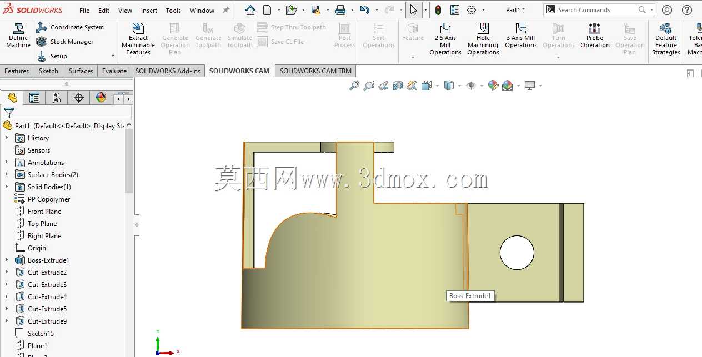This screenshot has height=357, width=702.
Task: Open the FeatureManager design tree tab
Action: [12, 98]
